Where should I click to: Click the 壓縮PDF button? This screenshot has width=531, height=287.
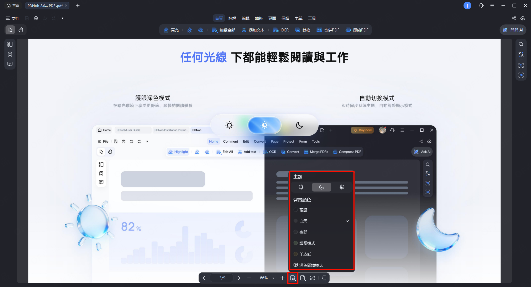click(357, 30)
